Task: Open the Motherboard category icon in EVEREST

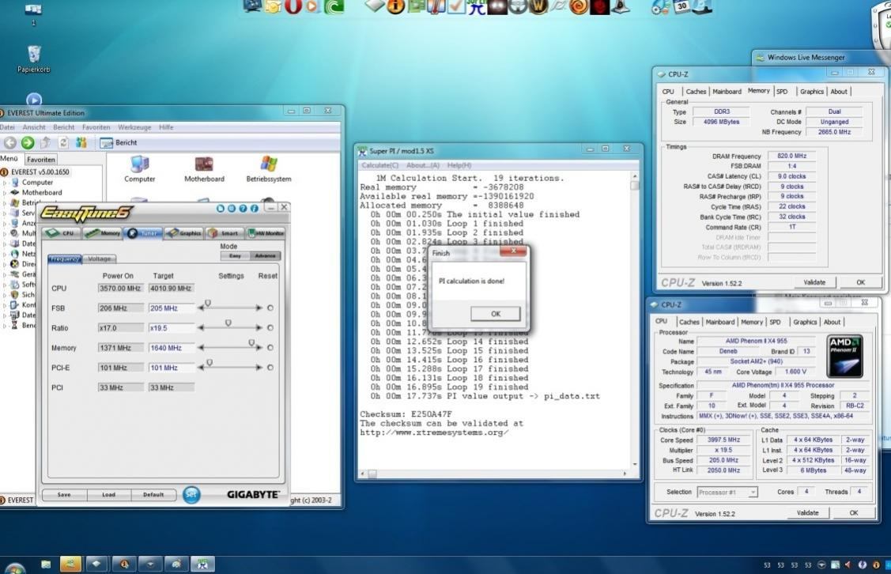Action: pyautogui.click(x=204, y=169)
